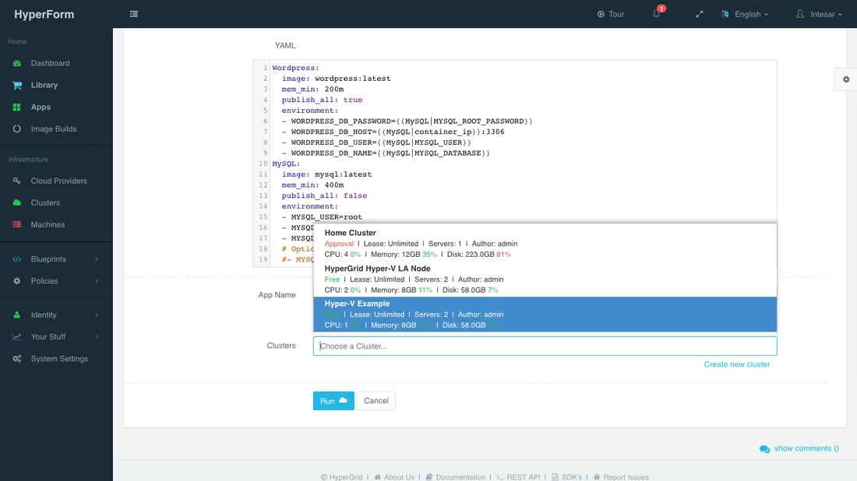Select Home Cluster from dropdown list
This screenshot has width=857, height=481.
point(545,244)
